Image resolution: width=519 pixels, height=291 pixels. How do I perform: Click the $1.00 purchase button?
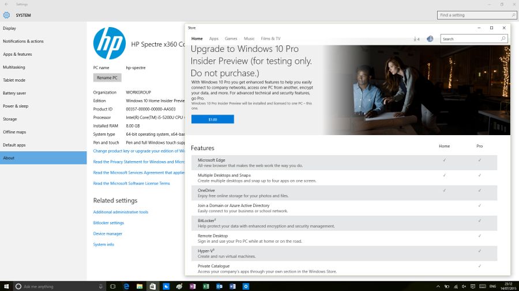[212, 119]
